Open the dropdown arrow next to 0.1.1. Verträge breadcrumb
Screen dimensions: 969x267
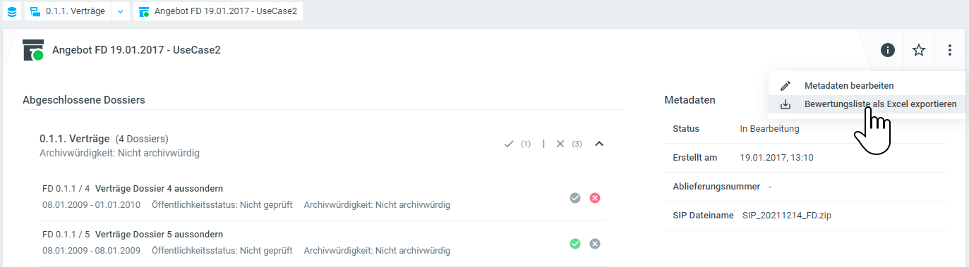(119, 11)
